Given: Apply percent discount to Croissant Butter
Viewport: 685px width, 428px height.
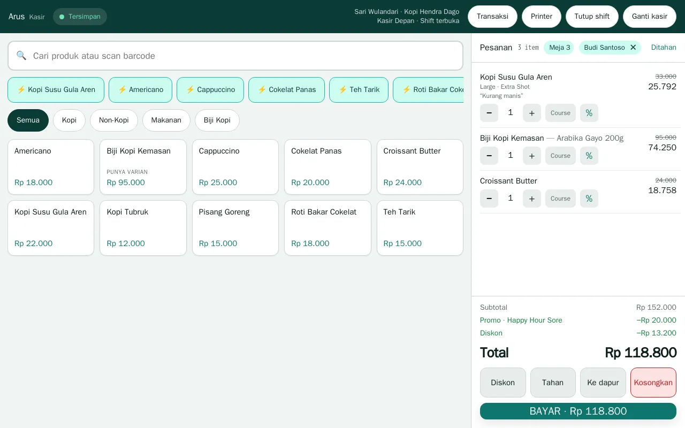Looking at the screenshot, I should click(x=589, y=198).
